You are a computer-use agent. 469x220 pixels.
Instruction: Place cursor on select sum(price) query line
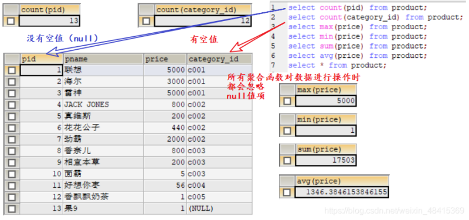[358, 46]
